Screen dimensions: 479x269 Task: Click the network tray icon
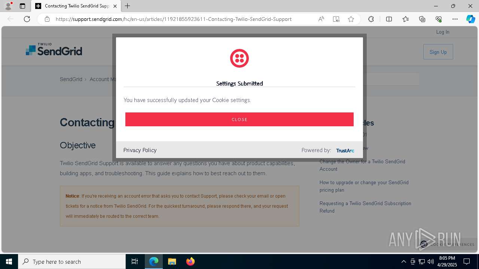(422, 262)
